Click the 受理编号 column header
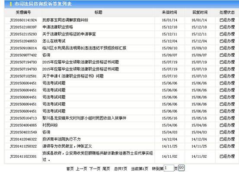The height and width of the screenshot is (172, 239). 23,13
